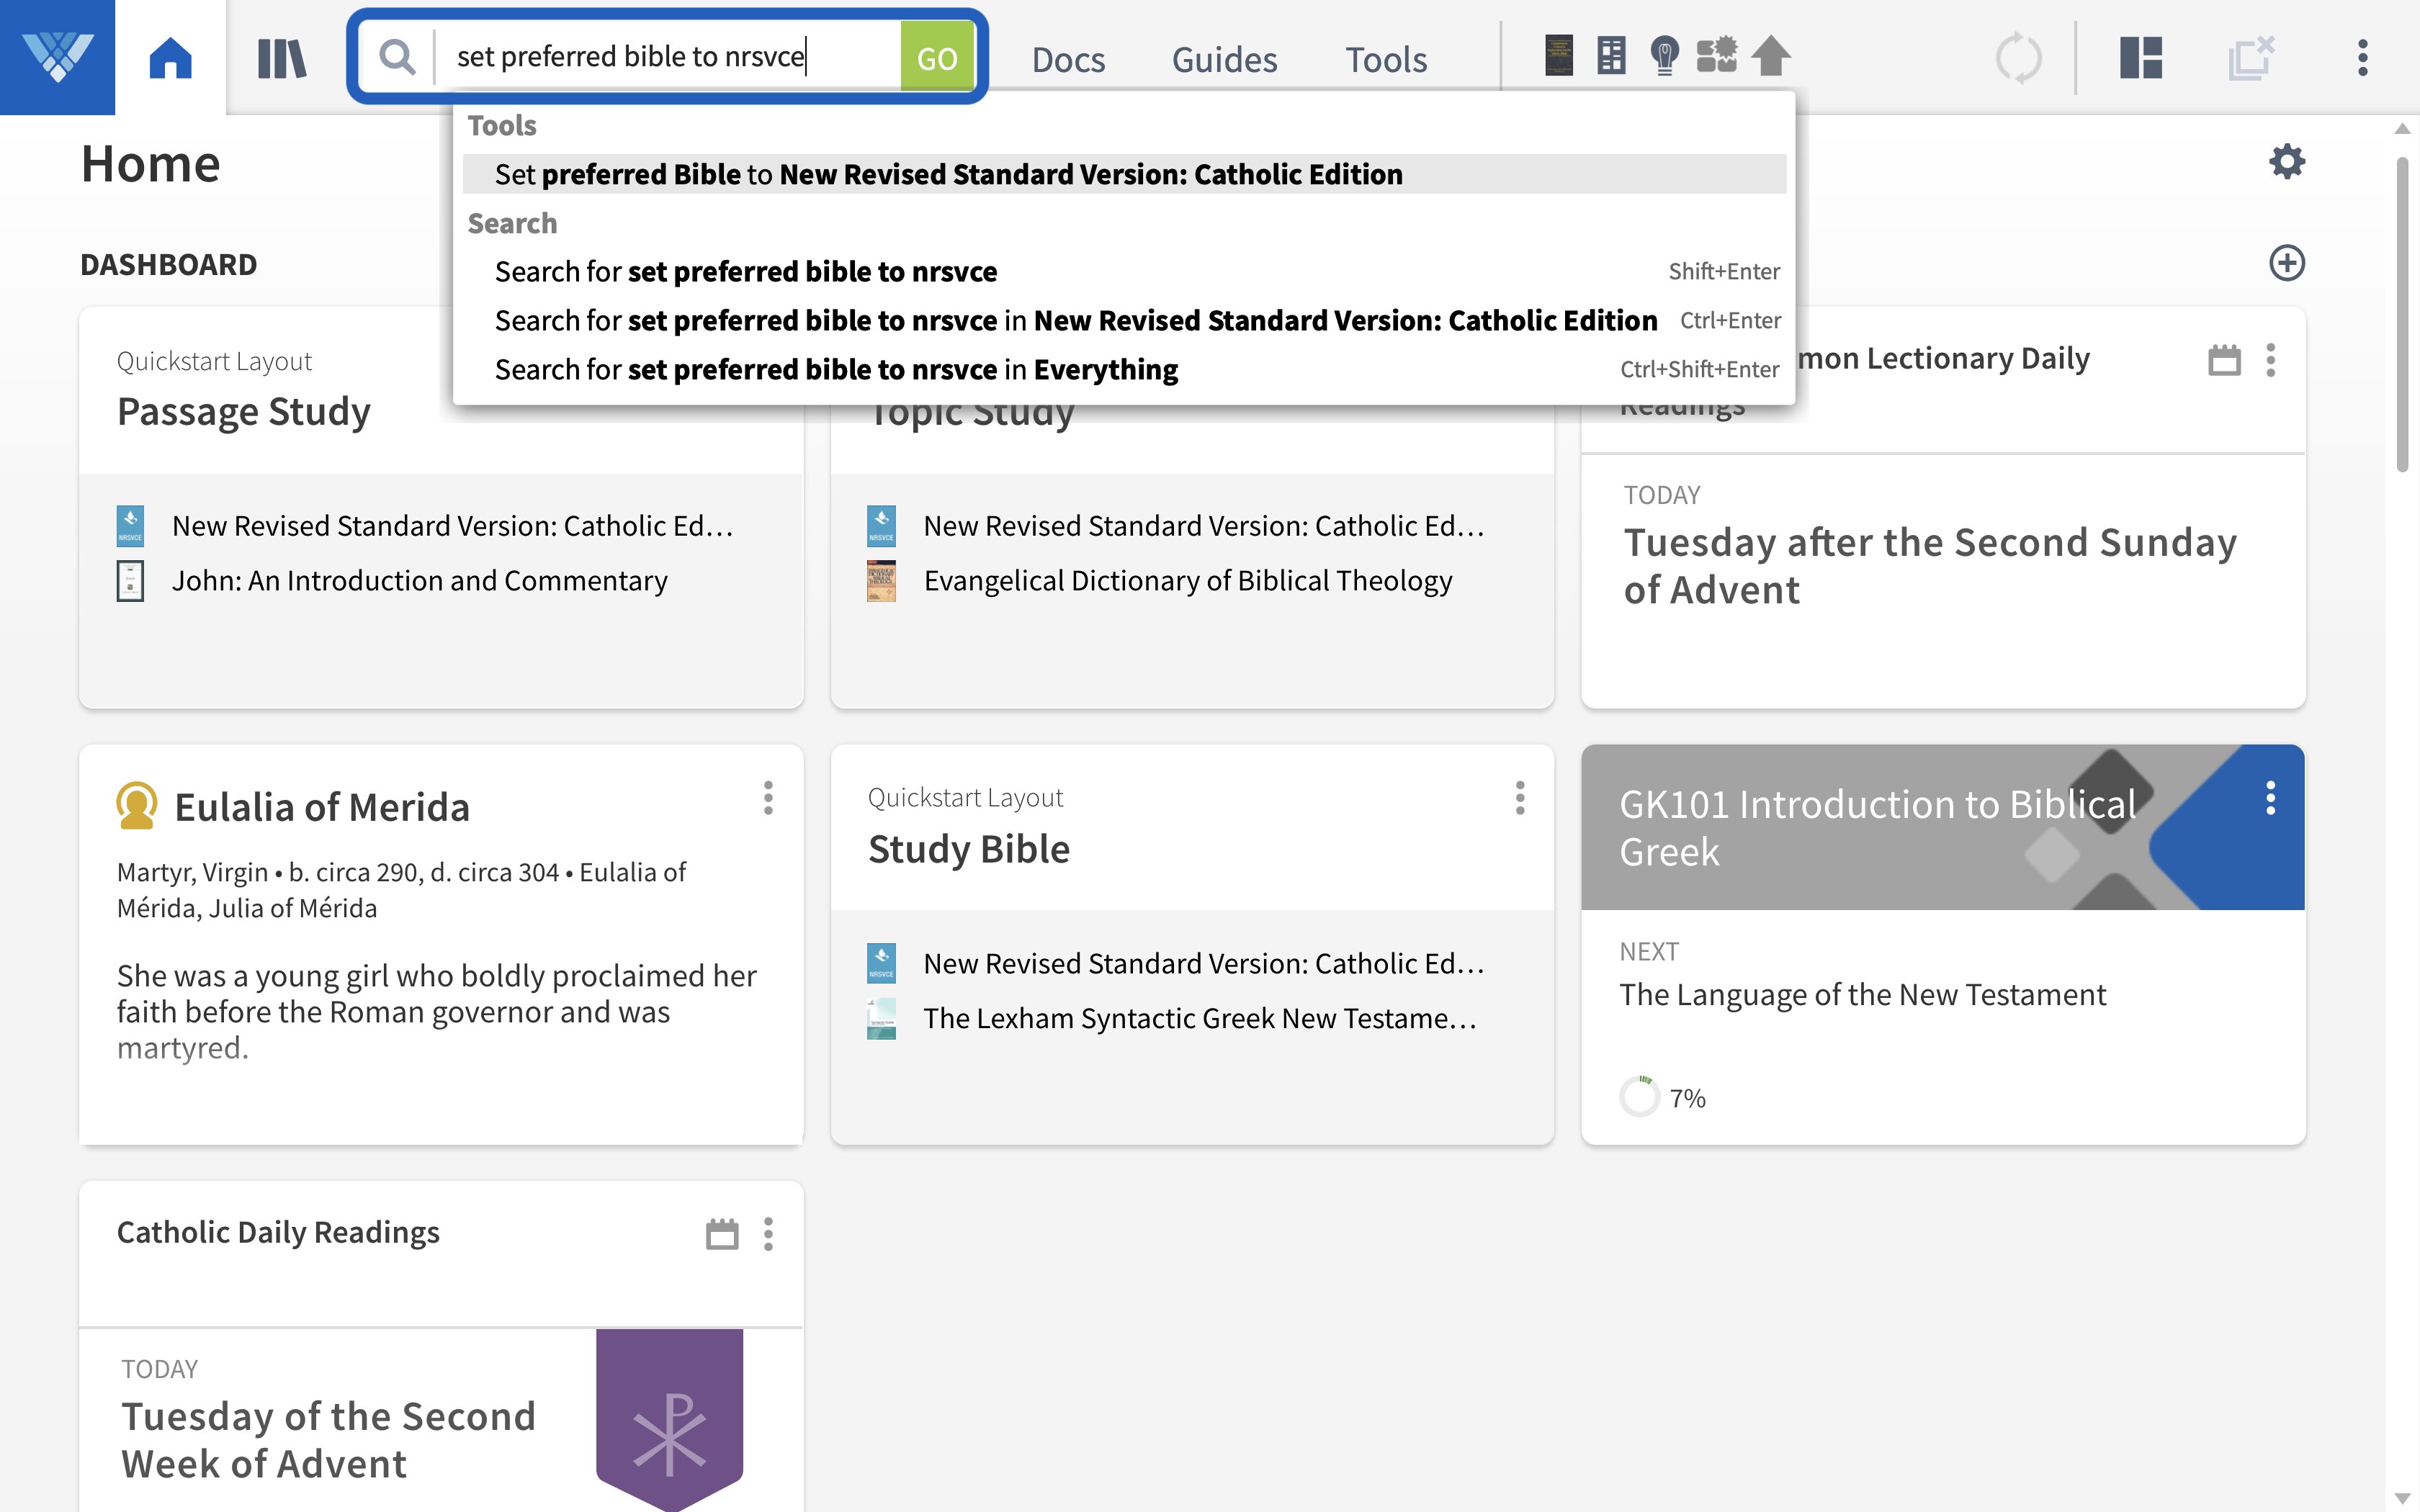
Task: Click the close all panels icon
Action: pos(2251,58)
